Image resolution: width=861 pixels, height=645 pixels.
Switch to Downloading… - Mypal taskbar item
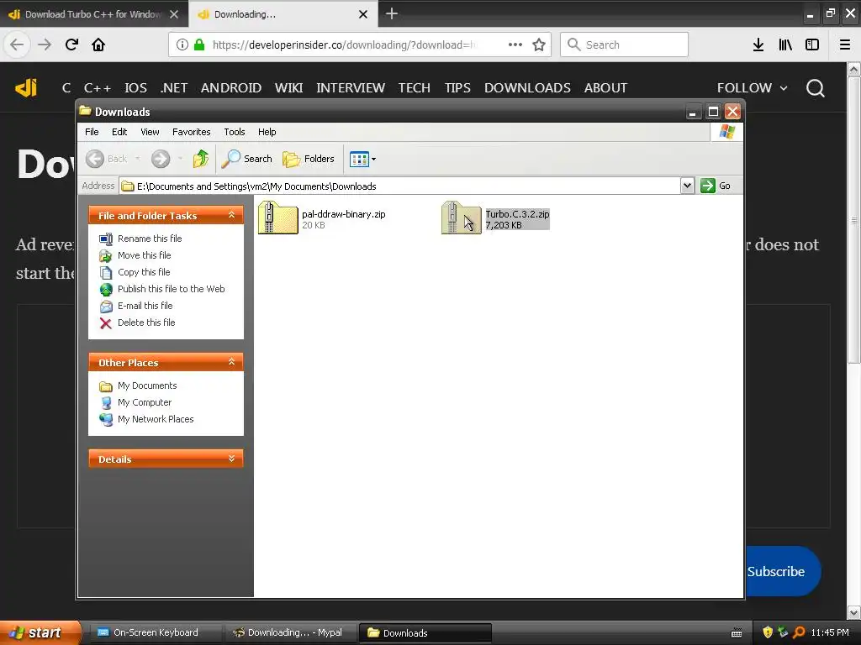tap(290, 633)
